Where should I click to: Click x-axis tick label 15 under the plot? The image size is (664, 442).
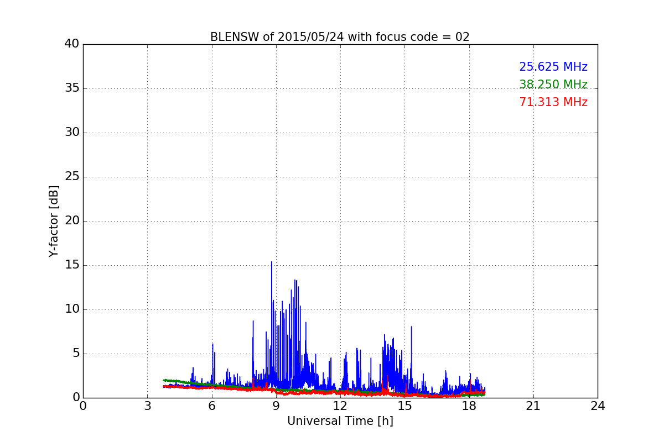[x=404, y=406]
